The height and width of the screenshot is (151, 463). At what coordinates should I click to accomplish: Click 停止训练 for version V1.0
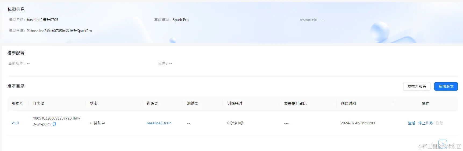click(x=426, y=123)
